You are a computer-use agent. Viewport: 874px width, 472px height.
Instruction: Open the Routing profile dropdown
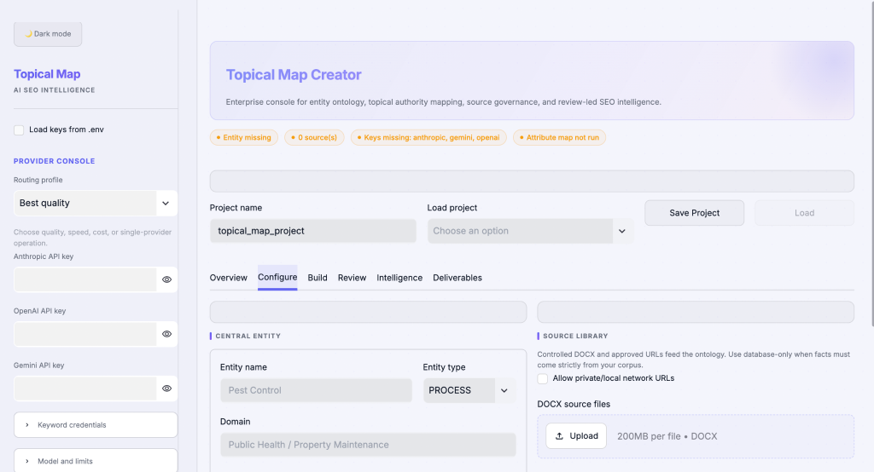[x=96, y=203]
